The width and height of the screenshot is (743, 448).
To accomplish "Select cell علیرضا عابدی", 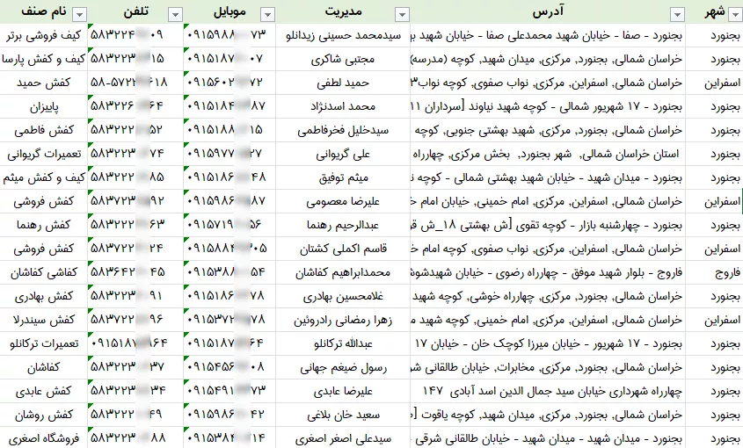I will coord(343,391).
